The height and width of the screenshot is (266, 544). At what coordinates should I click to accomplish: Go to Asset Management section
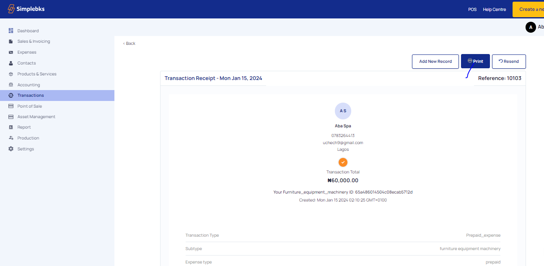[36, 117]
